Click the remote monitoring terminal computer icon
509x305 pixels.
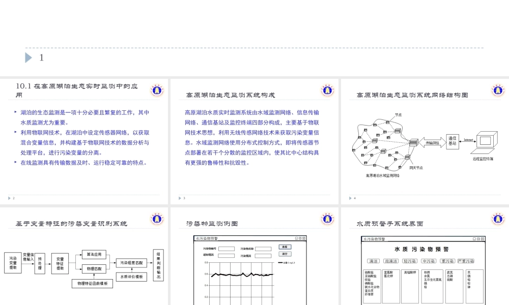coord(486,140)
